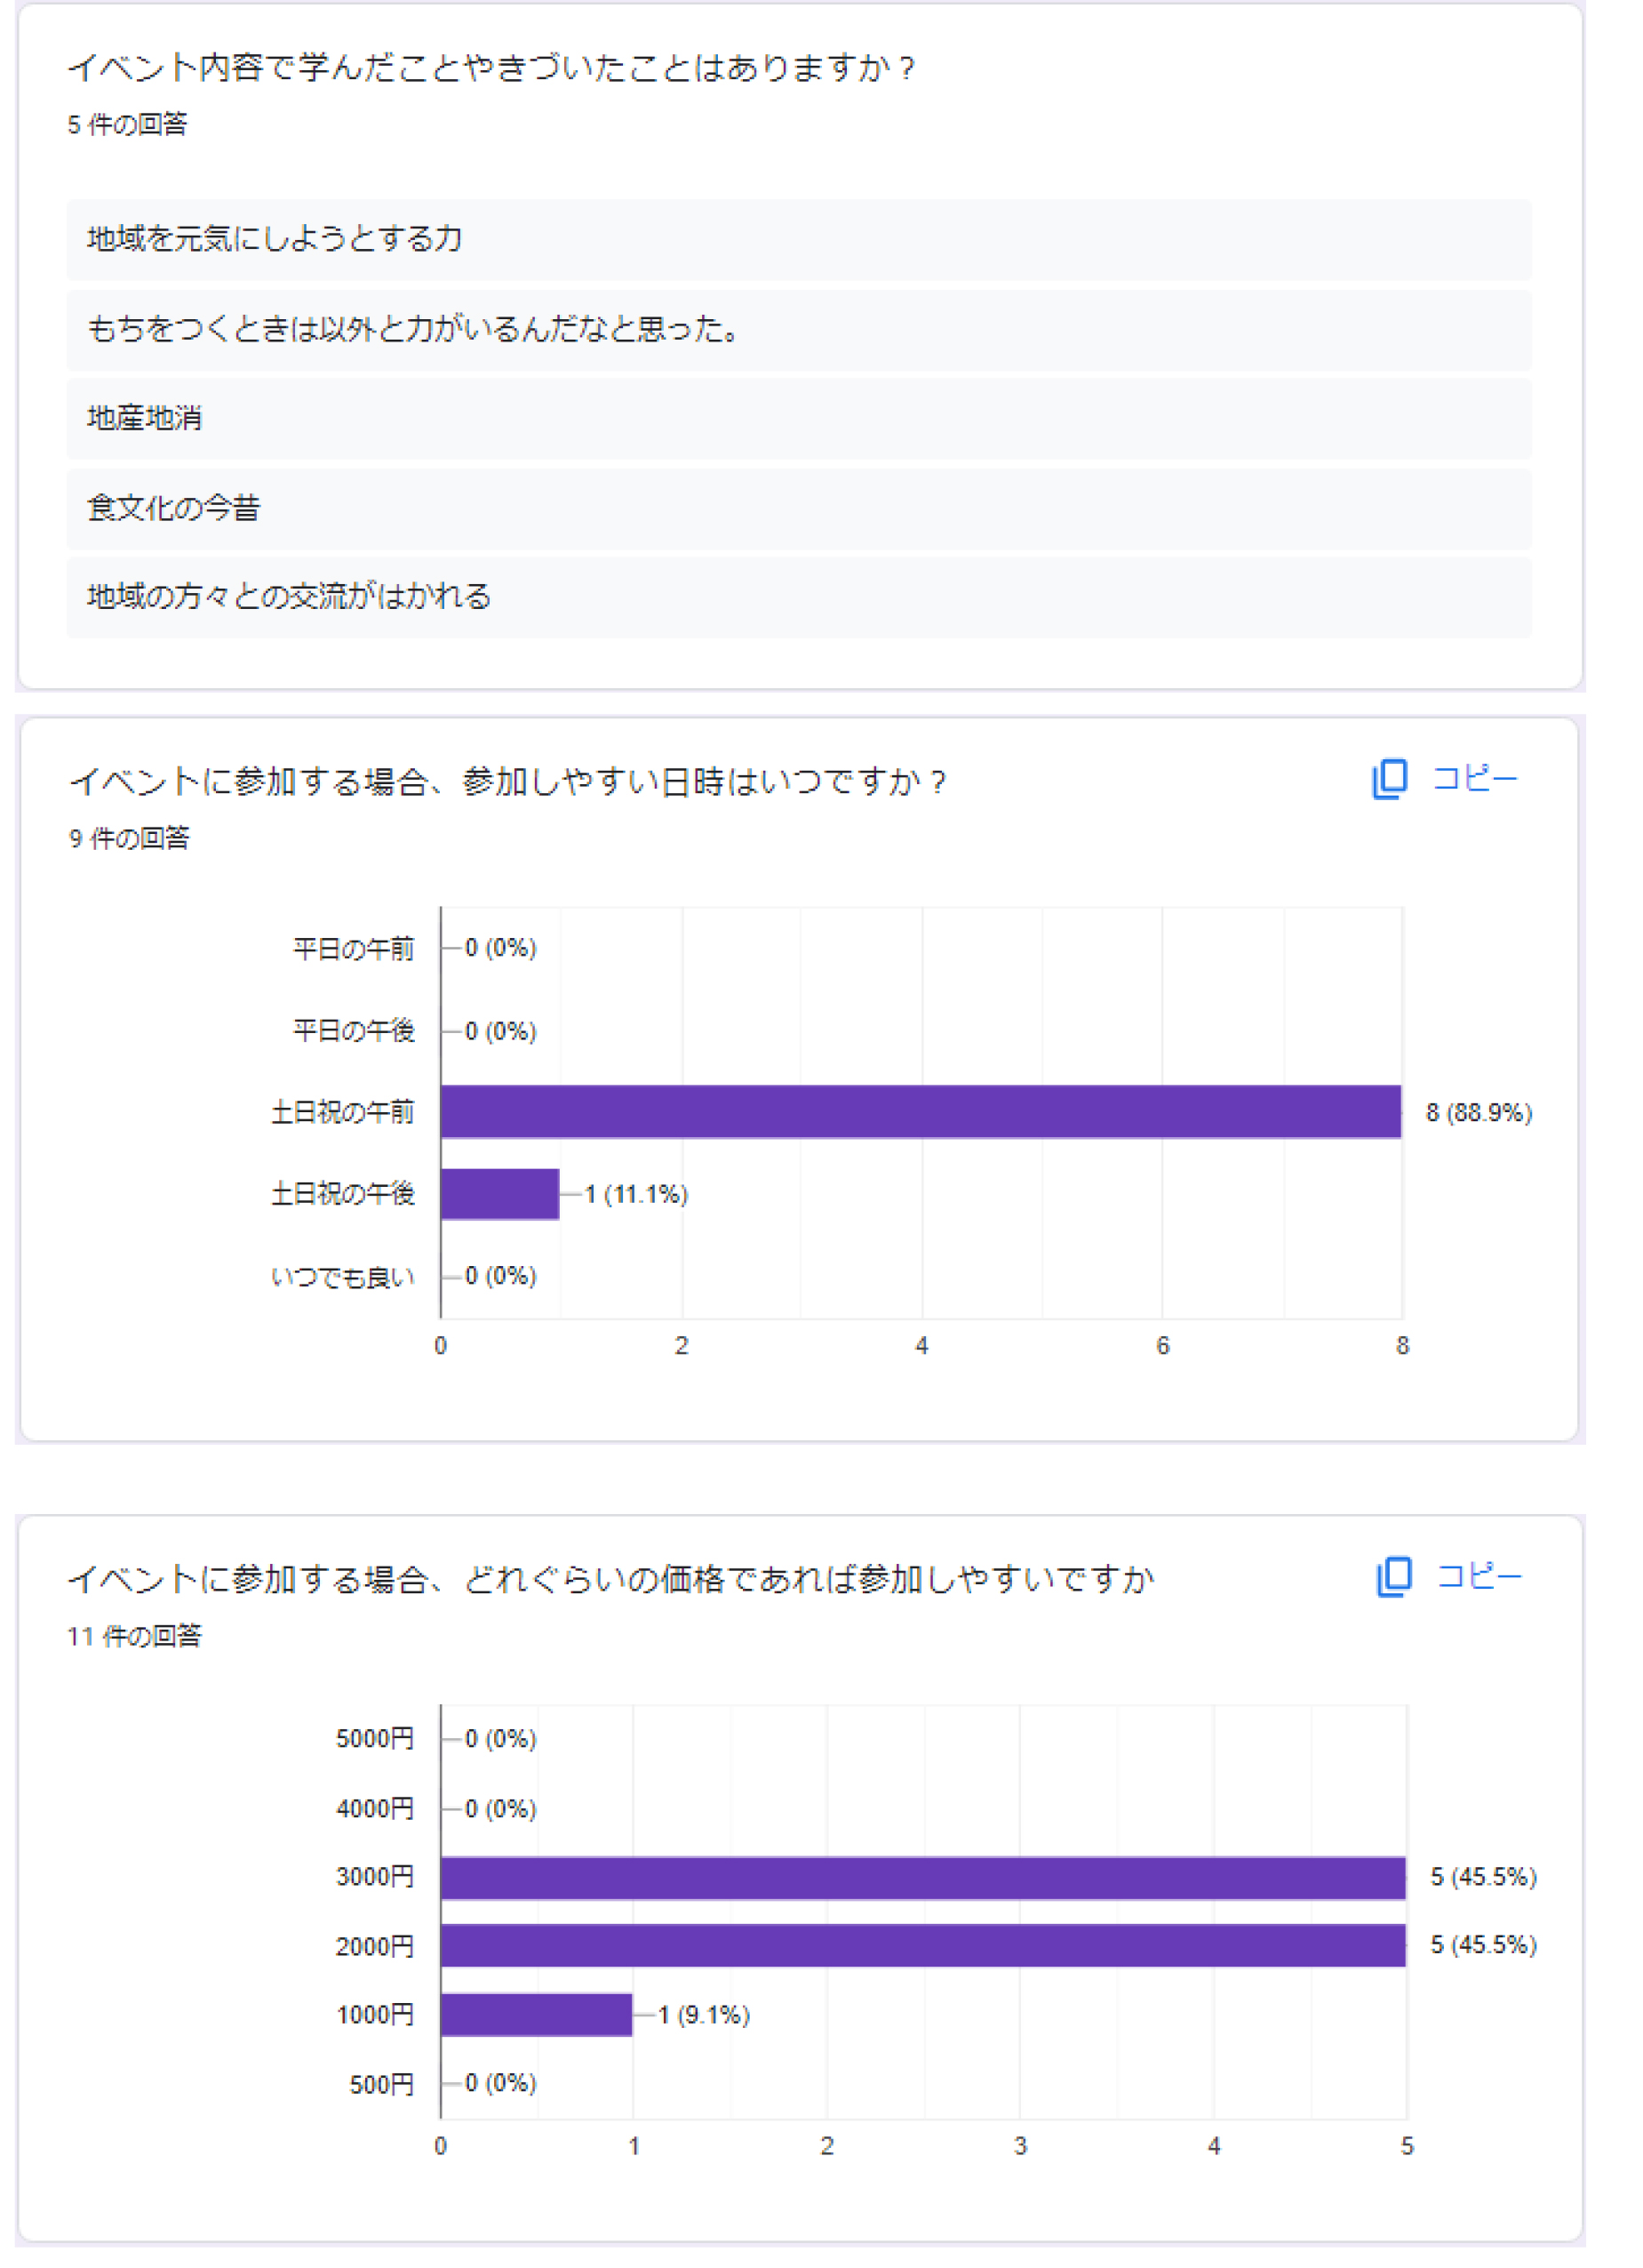The height and width of the screenshot is (2268, 1643).
Task: Click the 1000円 bar in price chart
Action: (x=537, y=2014)
